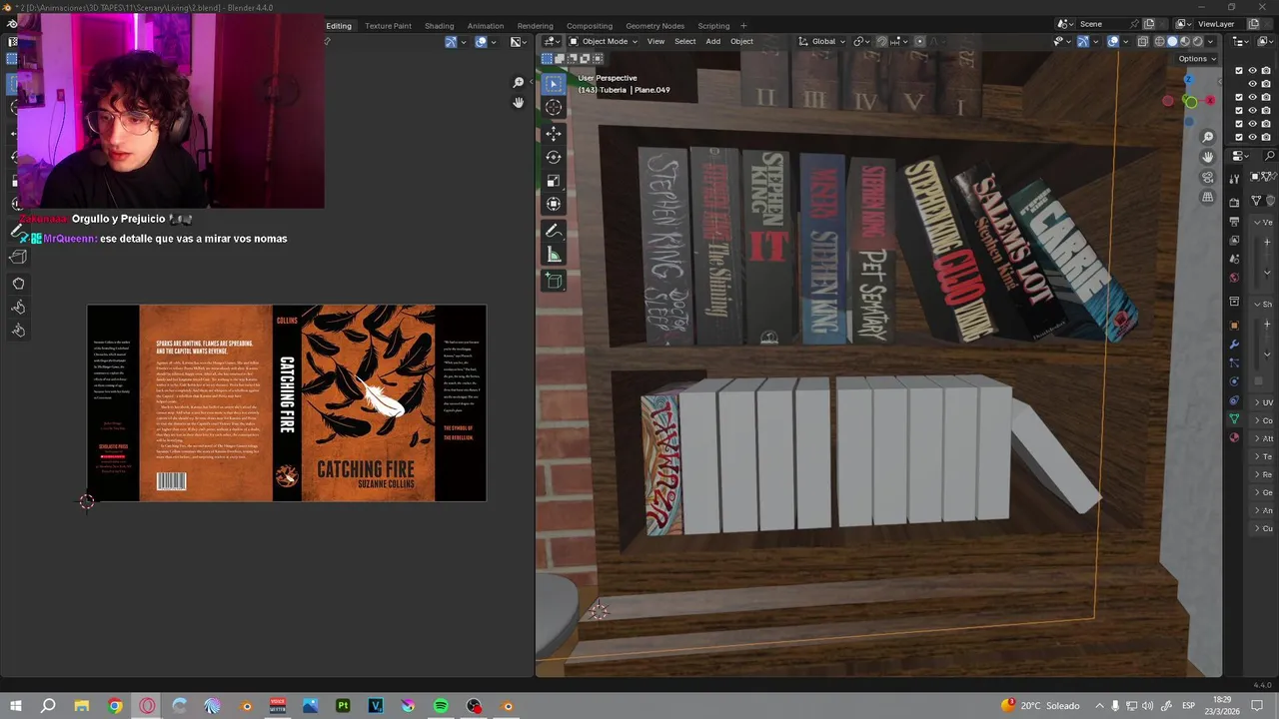Select the Rotate tool in 3D viewport
Viewport: 1279px width, 719px height.
pyautogui.click(x=554, y=157)
